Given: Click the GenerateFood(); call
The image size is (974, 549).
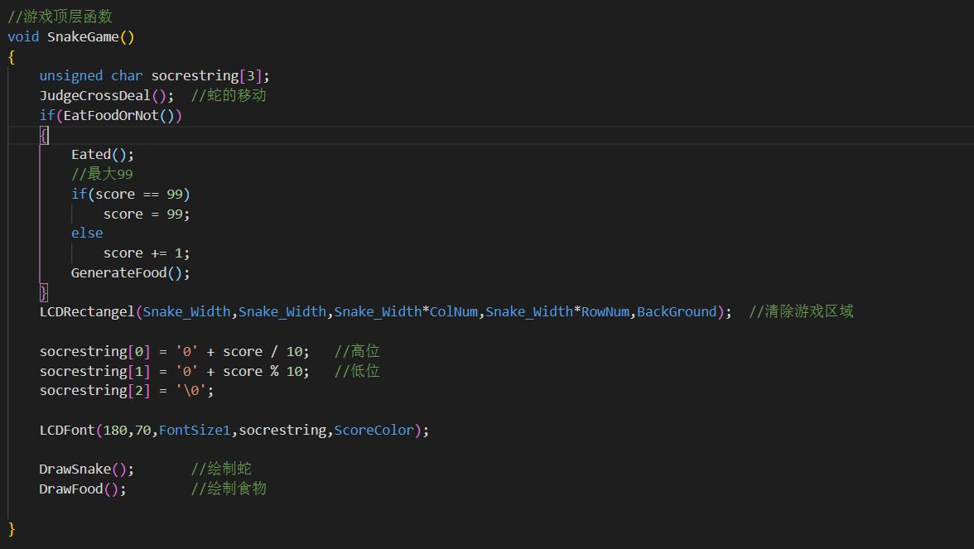Looking at the screenshot, I should [x=131, y=273].
